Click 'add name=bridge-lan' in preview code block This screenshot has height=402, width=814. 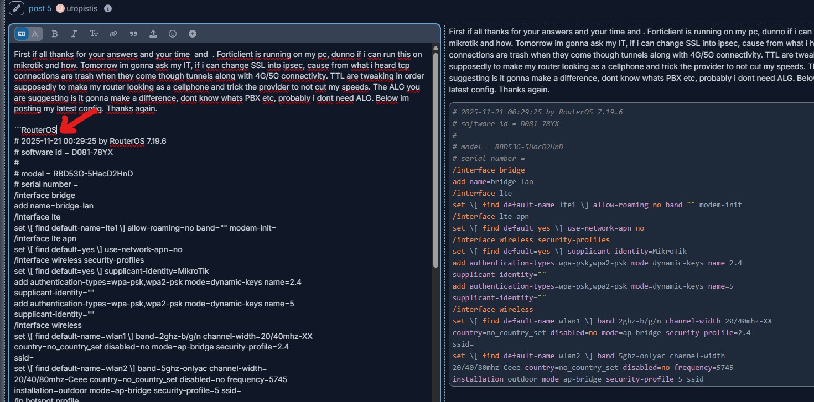(493, 181)
